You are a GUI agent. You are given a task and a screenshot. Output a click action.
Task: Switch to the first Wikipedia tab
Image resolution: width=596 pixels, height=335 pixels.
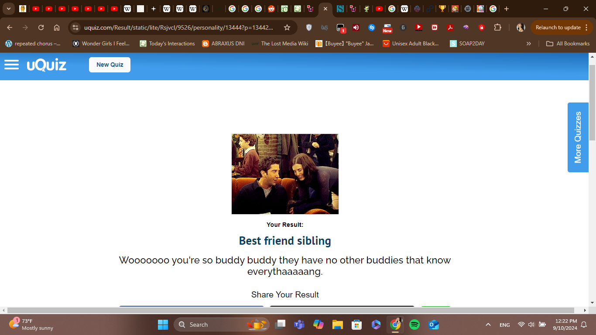(x=127, y=9)
